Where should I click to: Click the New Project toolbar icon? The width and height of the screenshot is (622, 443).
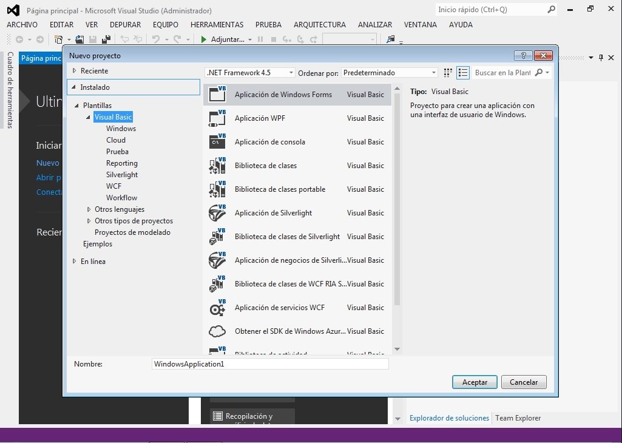point(58,39)
